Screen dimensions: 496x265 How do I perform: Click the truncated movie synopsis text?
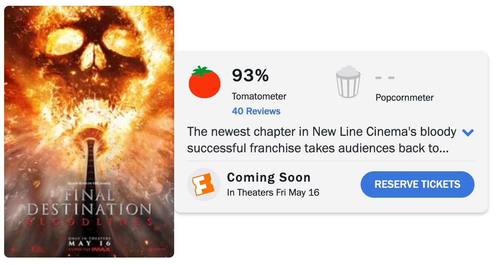click(318, 140)
